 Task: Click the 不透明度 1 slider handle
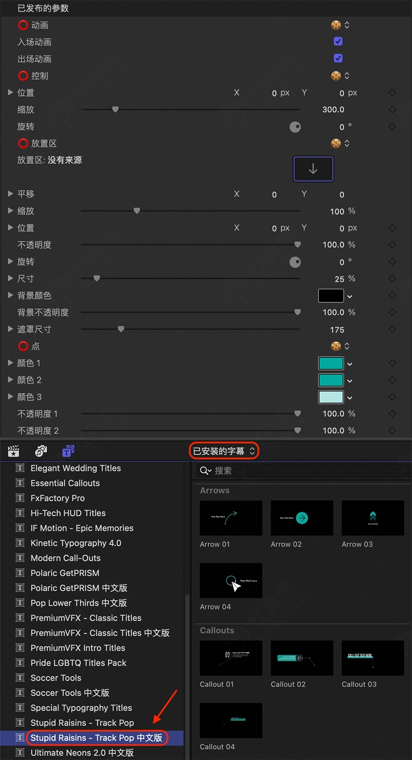[x=298, y=414]
